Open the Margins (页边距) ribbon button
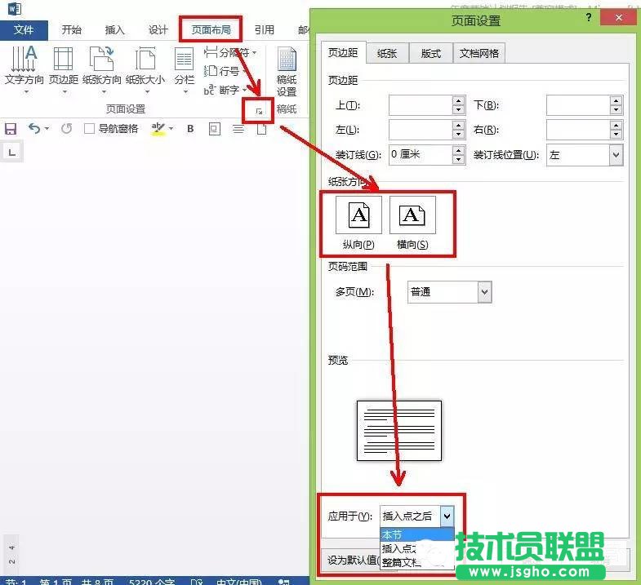This screenshot has height=585, width=641. (64, 69)
